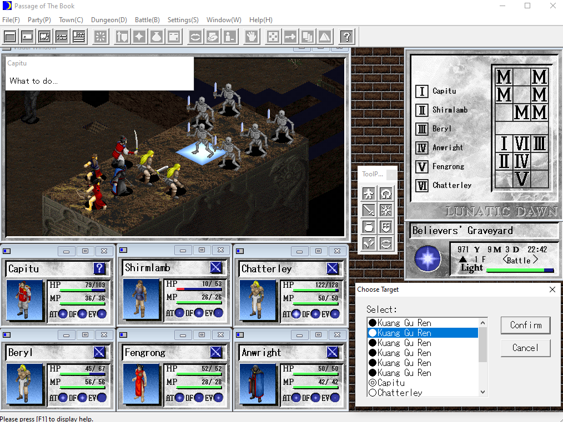Click the blue orb beside the Light indicator

coord(428,258)
